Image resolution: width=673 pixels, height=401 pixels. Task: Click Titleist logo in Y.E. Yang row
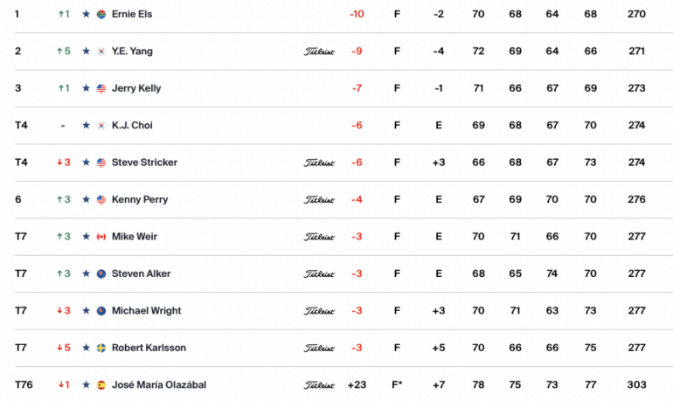coord(319,52)
